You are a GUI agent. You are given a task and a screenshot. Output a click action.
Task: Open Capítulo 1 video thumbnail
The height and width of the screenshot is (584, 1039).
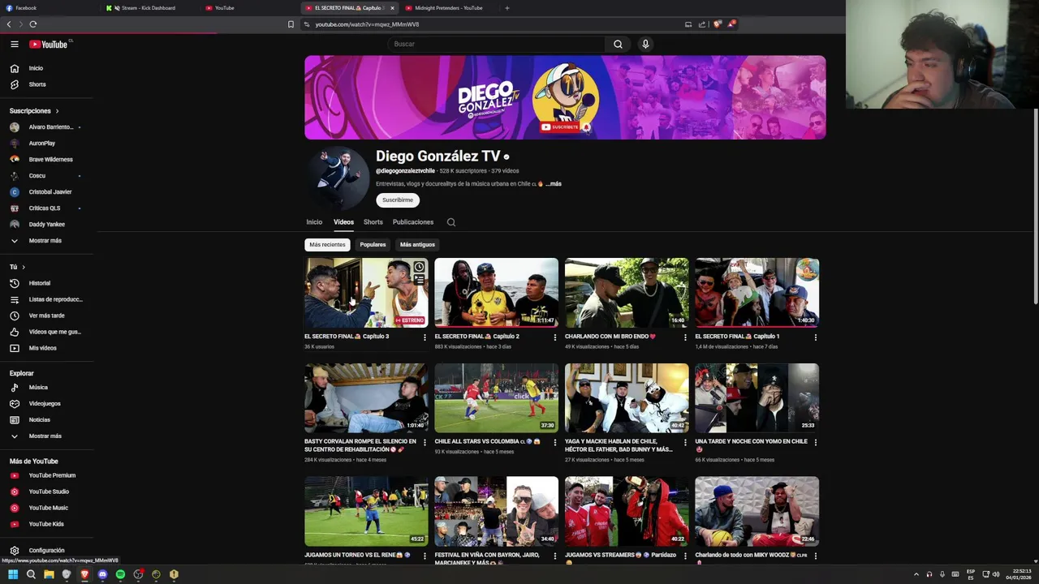pos(757,292)
